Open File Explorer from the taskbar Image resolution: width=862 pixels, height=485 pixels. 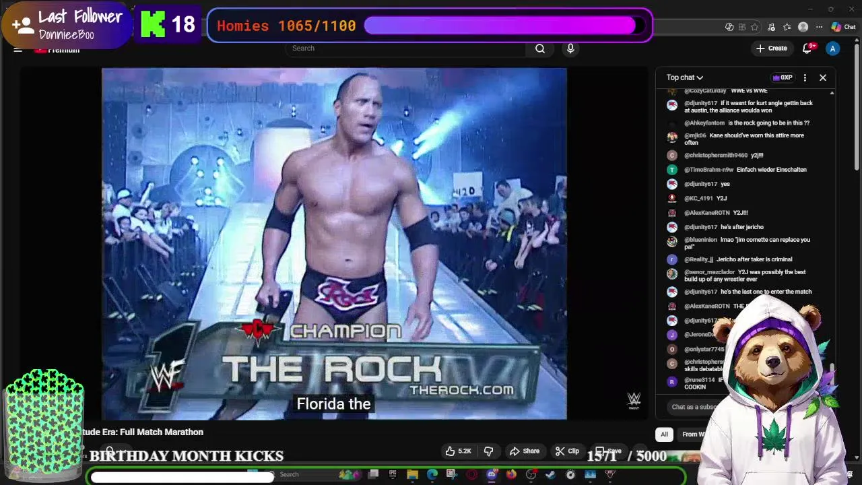pos(412,474)
